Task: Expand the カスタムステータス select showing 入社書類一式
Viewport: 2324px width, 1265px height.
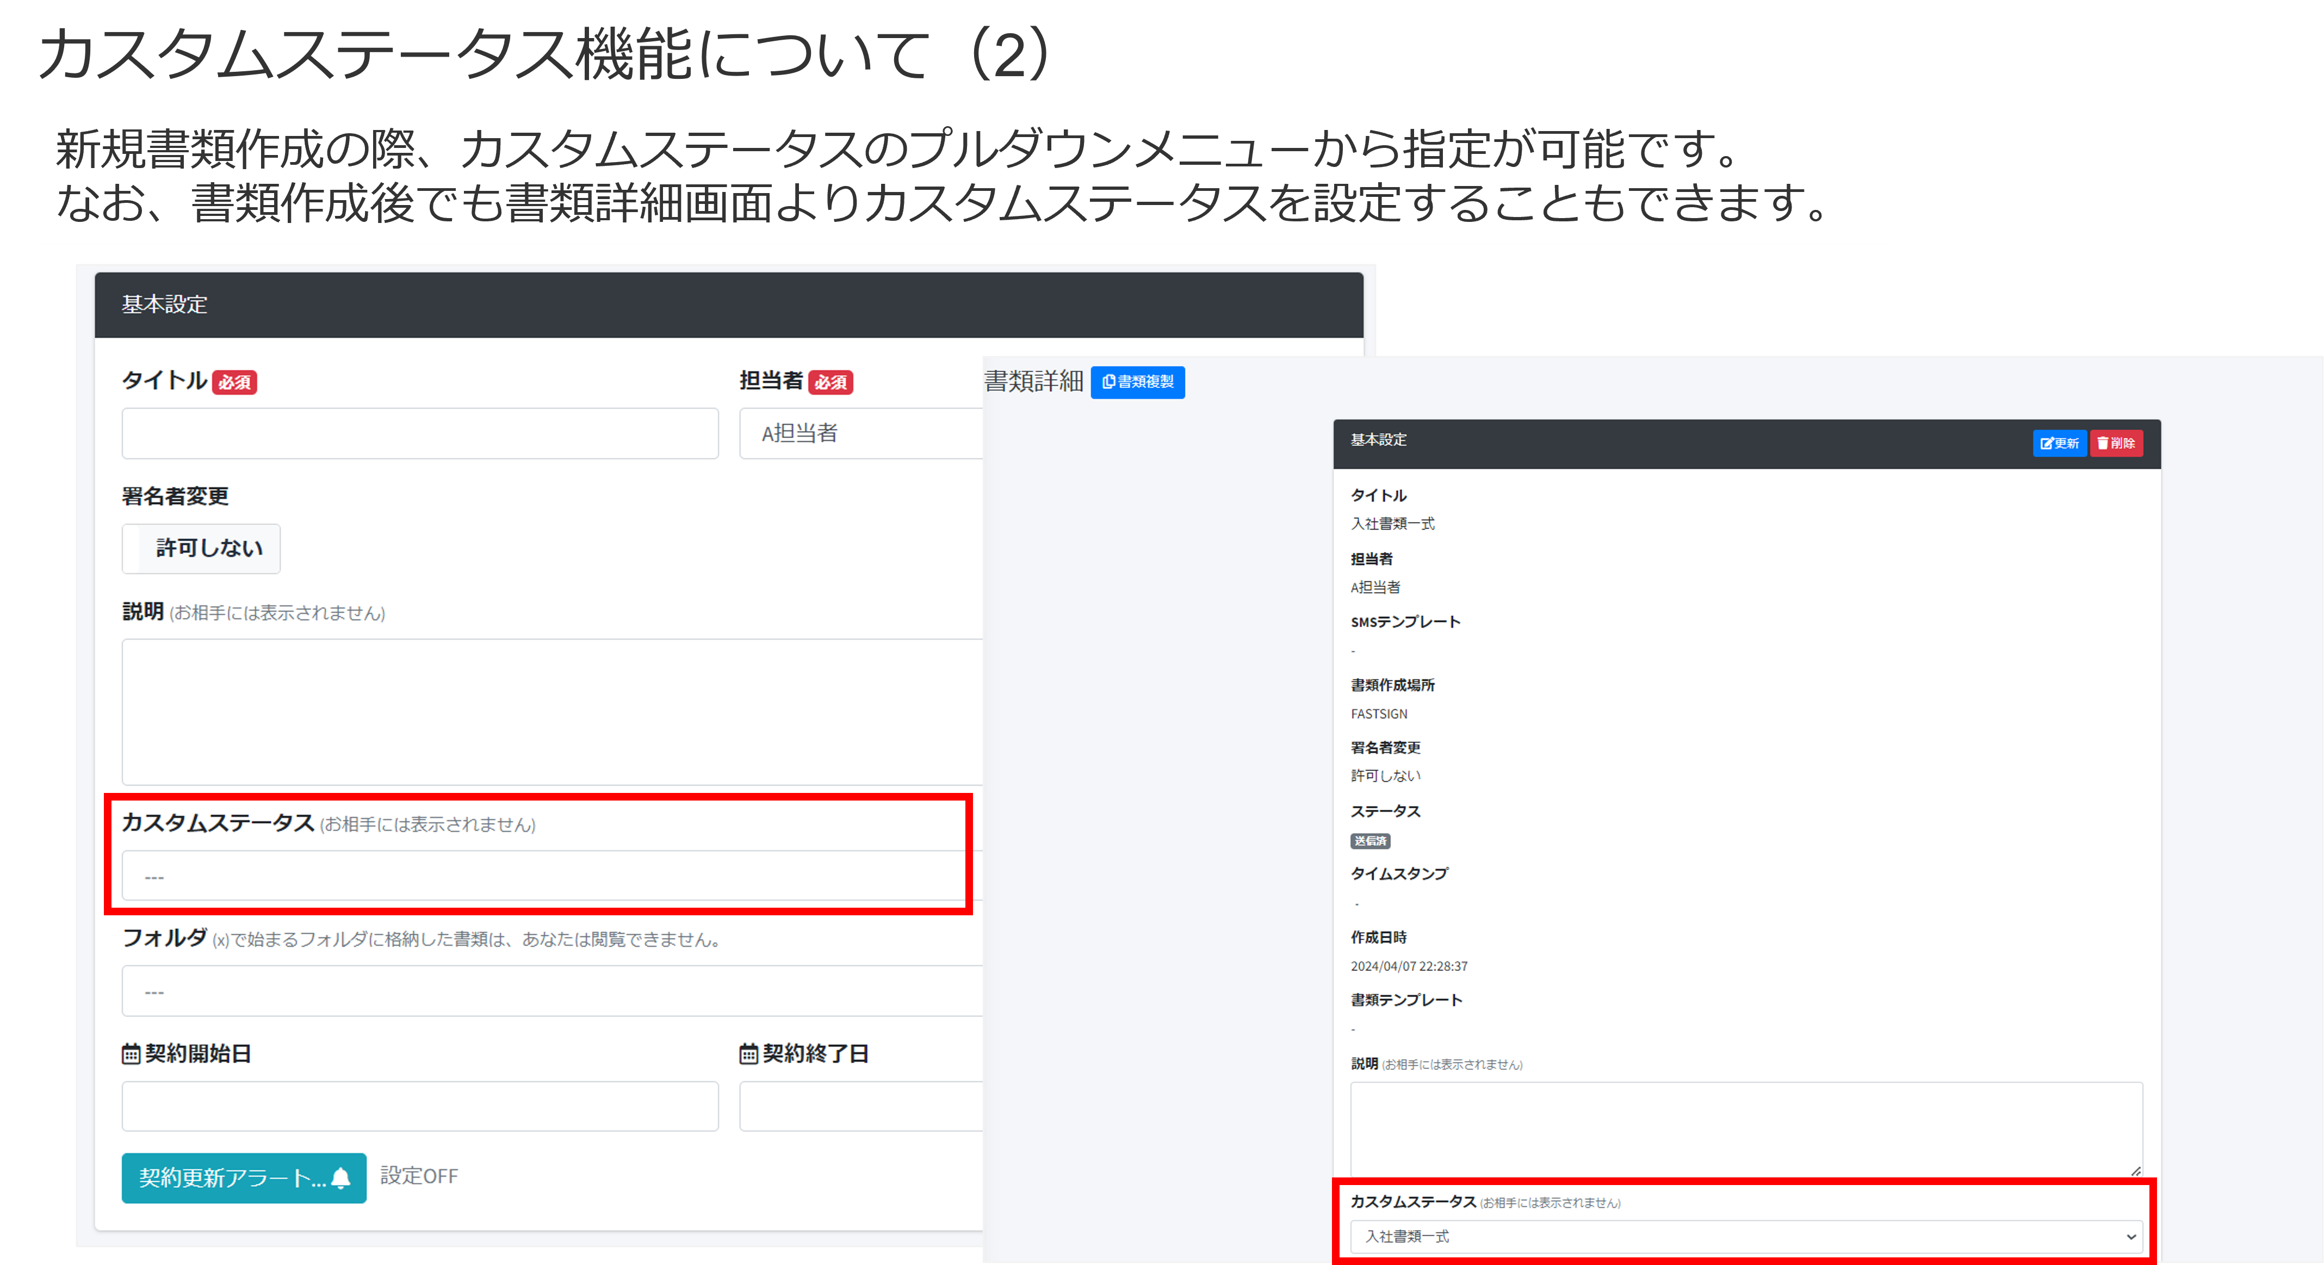Action: (x=1746, y=1236)
